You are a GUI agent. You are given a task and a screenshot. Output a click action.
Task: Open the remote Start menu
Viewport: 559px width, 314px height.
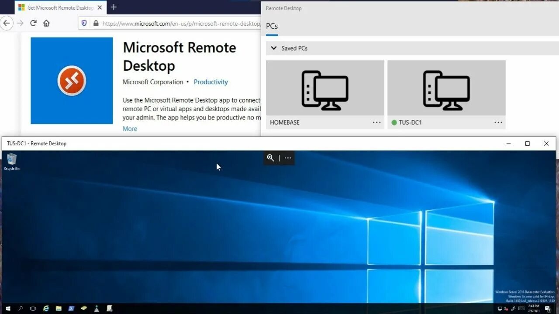(8, 309)
